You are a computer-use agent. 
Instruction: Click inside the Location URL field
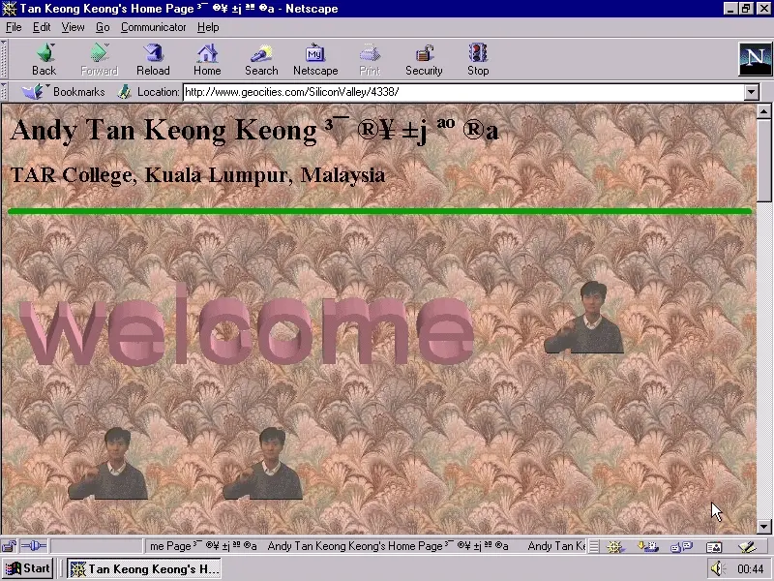[x=387, y=92]
